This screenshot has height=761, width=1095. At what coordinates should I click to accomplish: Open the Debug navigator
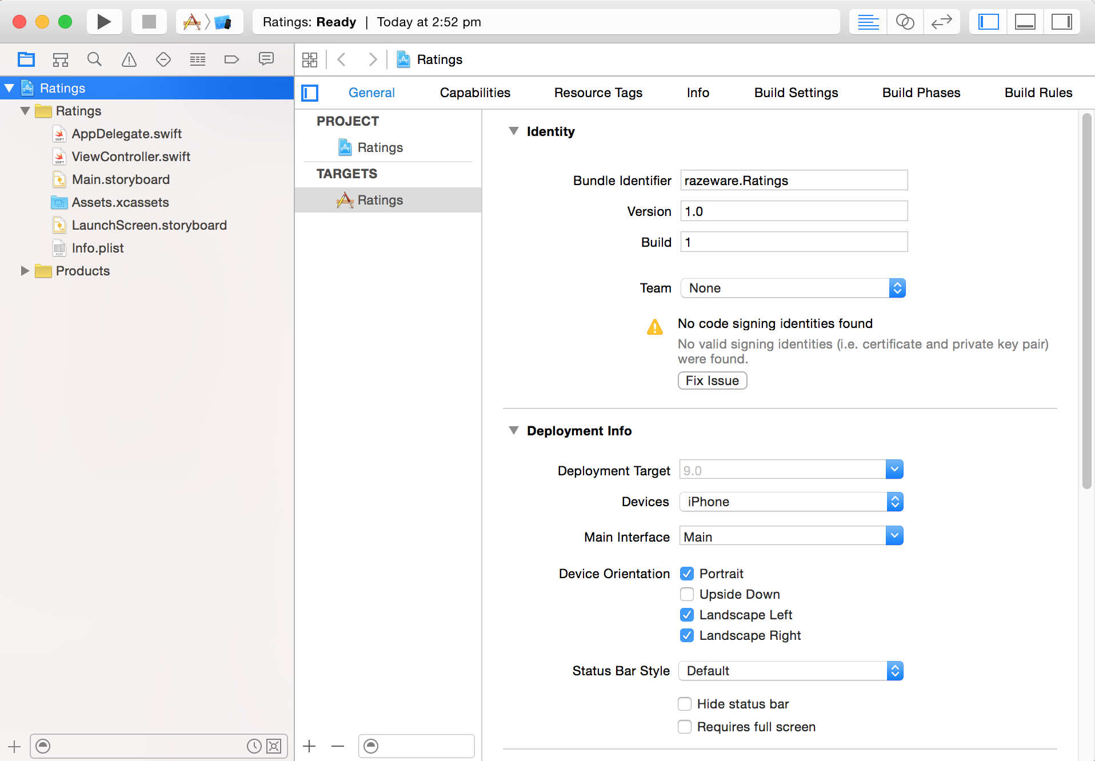198,59
